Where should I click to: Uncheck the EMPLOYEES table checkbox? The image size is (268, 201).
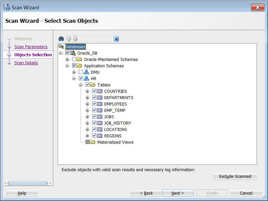click(x=94, y=104)
